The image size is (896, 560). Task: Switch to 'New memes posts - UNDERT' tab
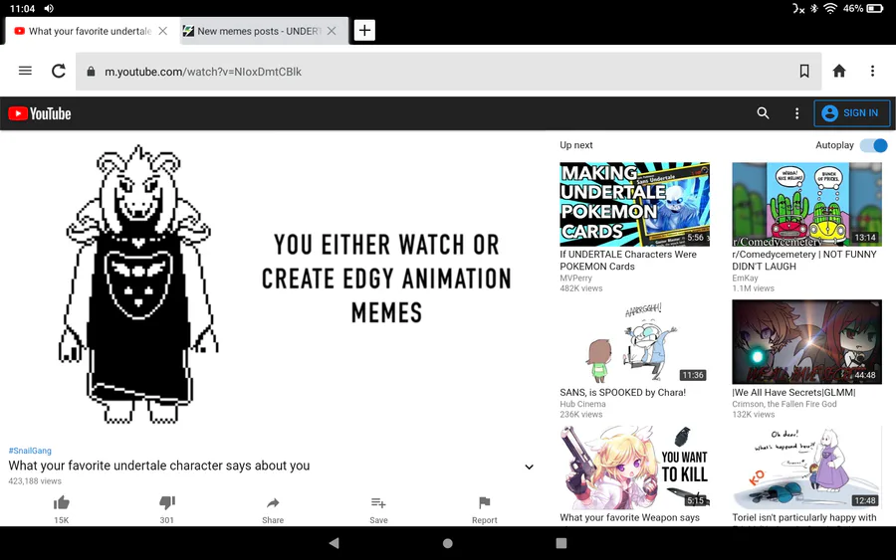click(260, 31)
